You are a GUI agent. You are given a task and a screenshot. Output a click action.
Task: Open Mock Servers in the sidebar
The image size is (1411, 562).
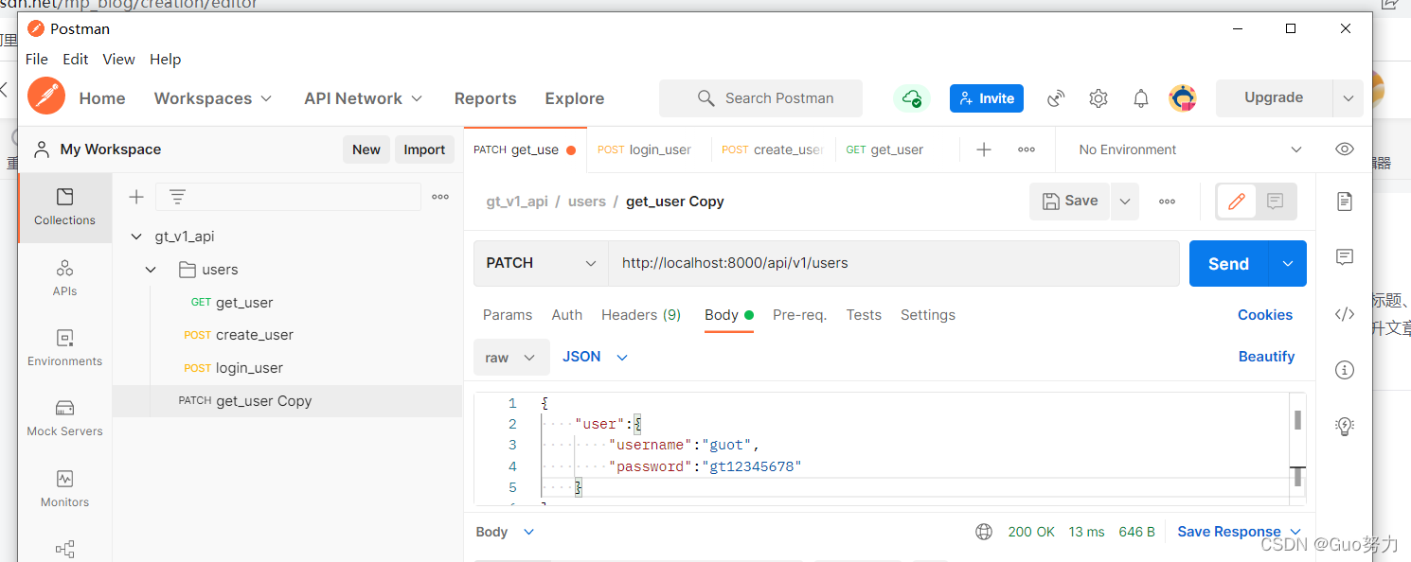(x=64, y=417)
